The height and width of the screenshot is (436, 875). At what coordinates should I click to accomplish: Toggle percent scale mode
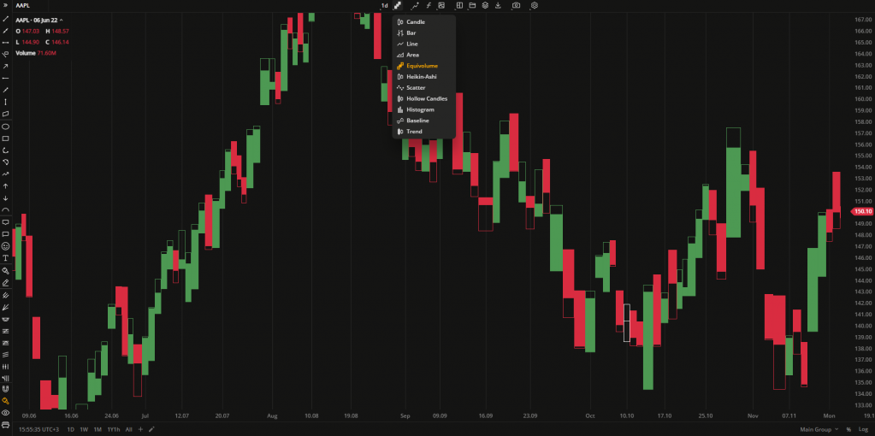tap(848, 429)
